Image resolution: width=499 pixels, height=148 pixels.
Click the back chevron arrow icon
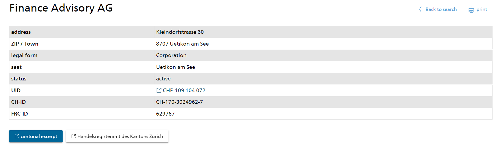coord(421,9)
